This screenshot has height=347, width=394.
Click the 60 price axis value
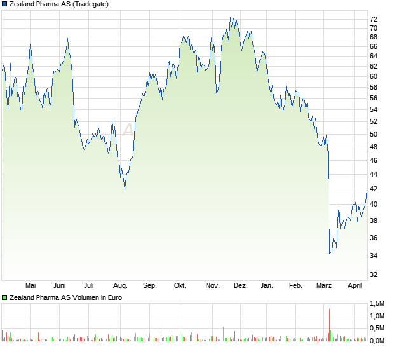(374, 76)
